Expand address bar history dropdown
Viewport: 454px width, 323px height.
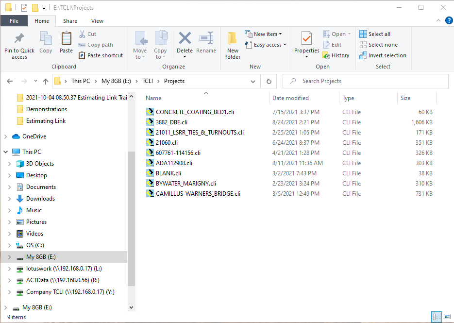253,82
